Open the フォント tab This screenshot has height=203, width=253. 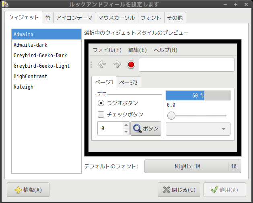151,17
